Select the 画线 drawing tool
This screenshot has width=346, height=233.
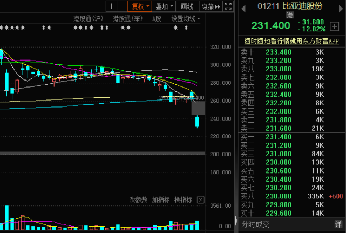pos(187,6)
